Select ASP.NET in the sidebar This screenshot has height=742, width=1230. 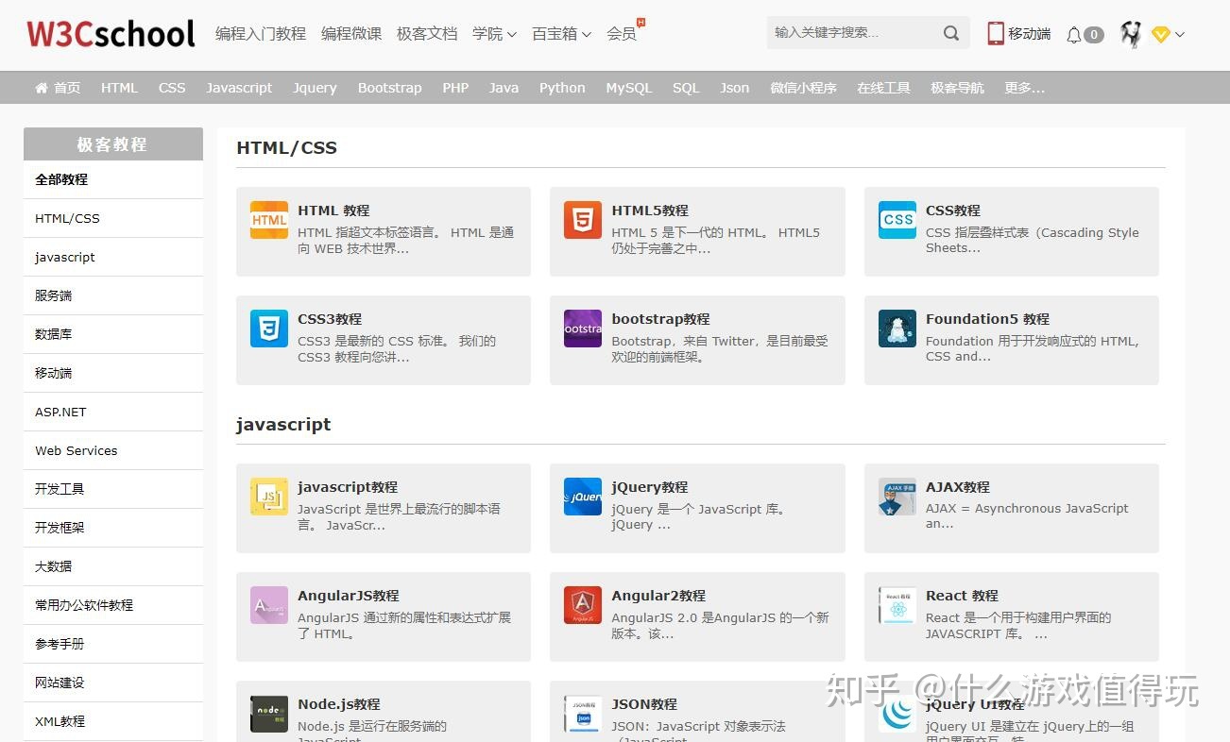click(x=113, y=412)
